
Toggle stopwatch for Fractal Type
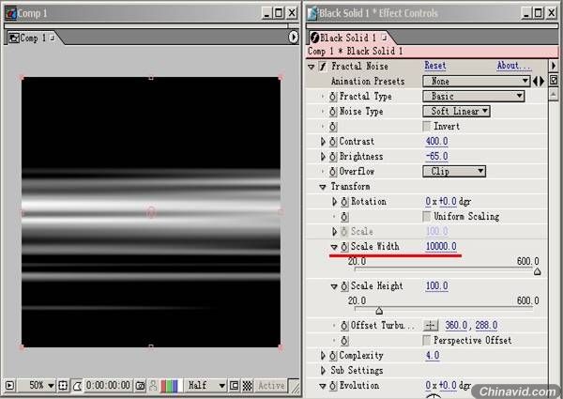[333, 97]
